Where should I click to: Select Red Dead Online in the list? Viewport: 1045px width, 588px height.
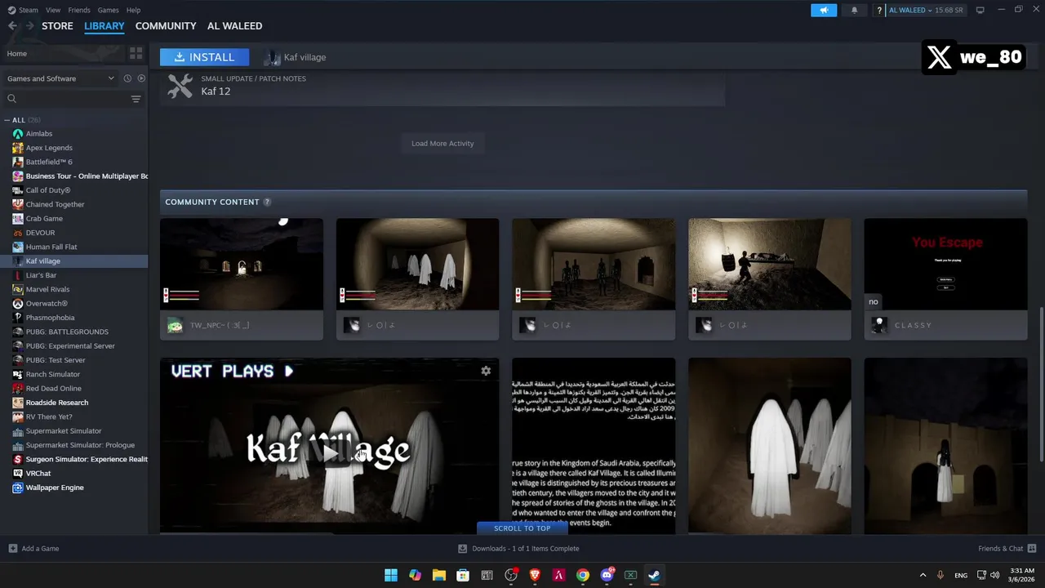click(x=73, y=389)
